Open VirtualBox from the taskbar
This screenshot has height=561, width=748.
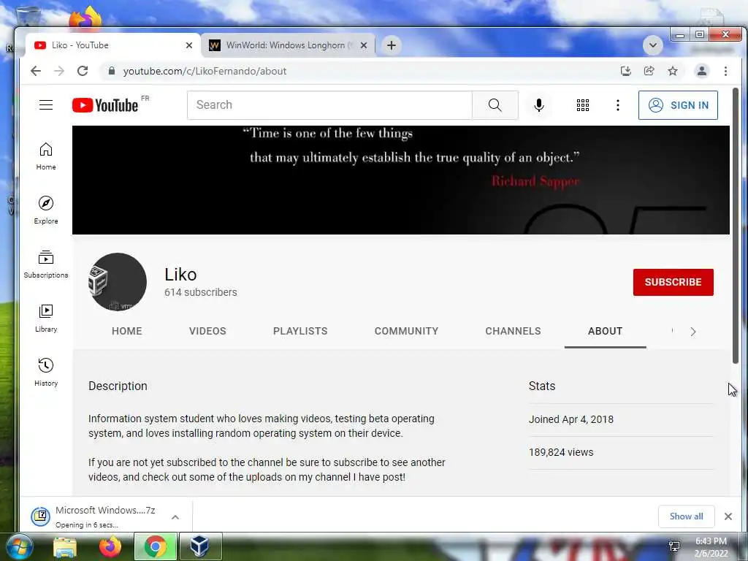point(200,546)
